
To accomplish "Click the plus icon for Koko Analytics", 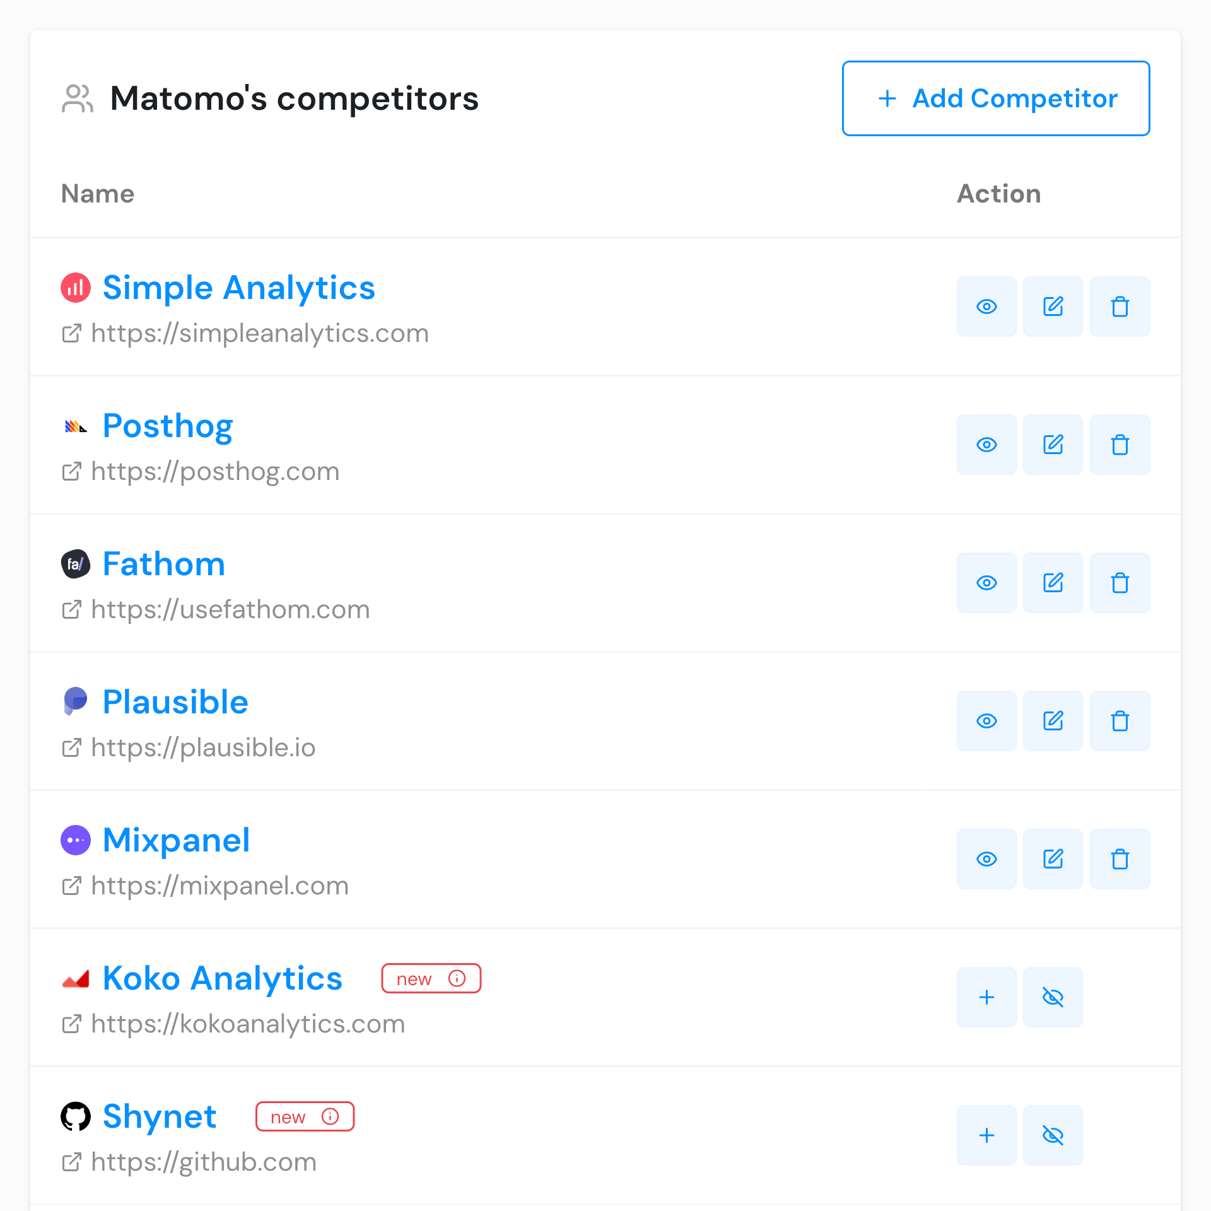I will (x=986, y=997).
